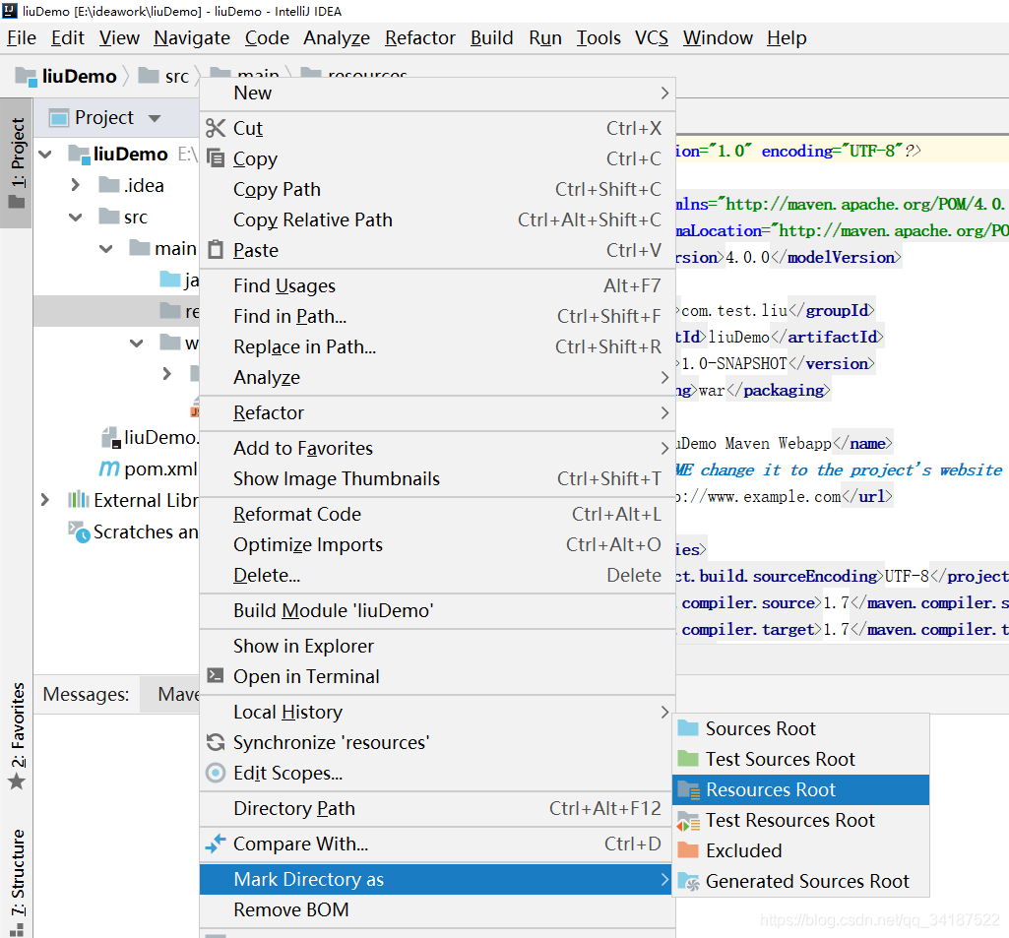Click the Edit Scopes circle icon

pos(216,773)
